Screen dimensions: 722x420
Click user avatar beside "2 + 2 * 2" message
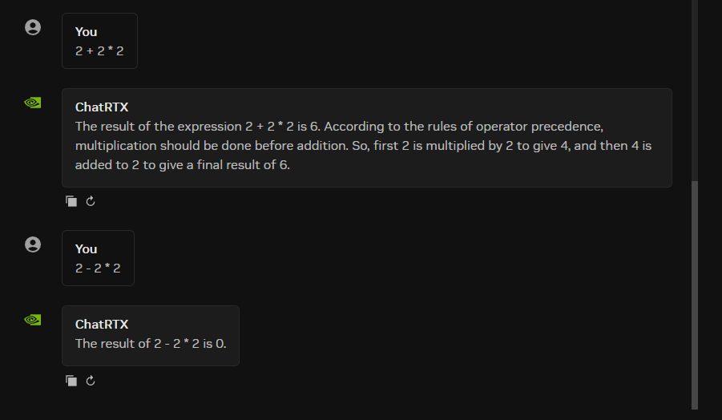pos(33,27)
